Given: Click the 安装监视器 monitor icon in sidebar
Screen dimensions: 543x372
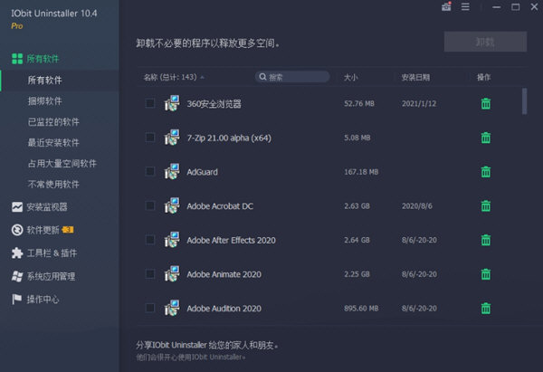Looking at the screenshot, I should click(16, 206).
